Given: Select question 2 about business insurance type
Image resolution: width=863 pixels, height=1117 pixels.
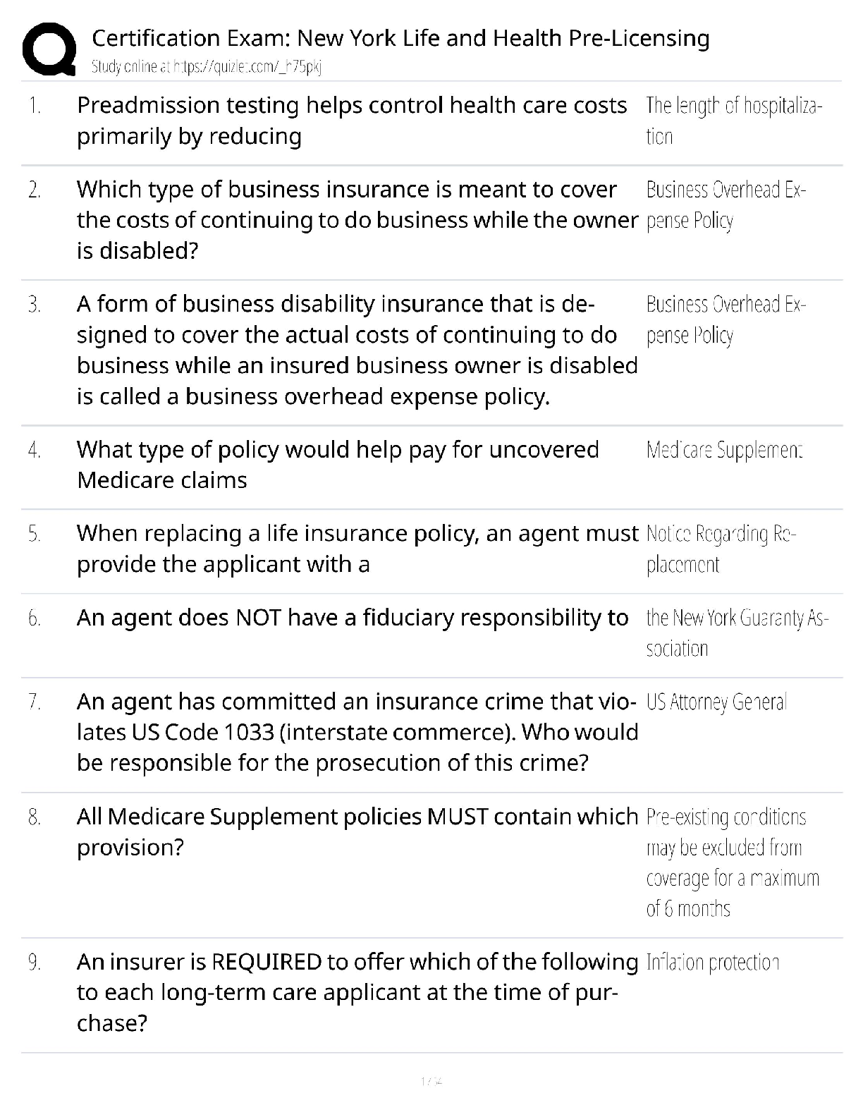Looking at the screenshot, I should (x=356, y=219).
